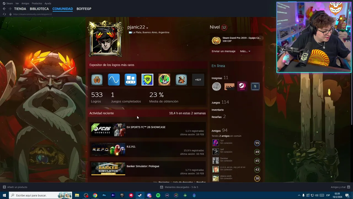Open the blue sine wave achievement
The height and width of the screenshot is (199, 353).
coord(114,80)
